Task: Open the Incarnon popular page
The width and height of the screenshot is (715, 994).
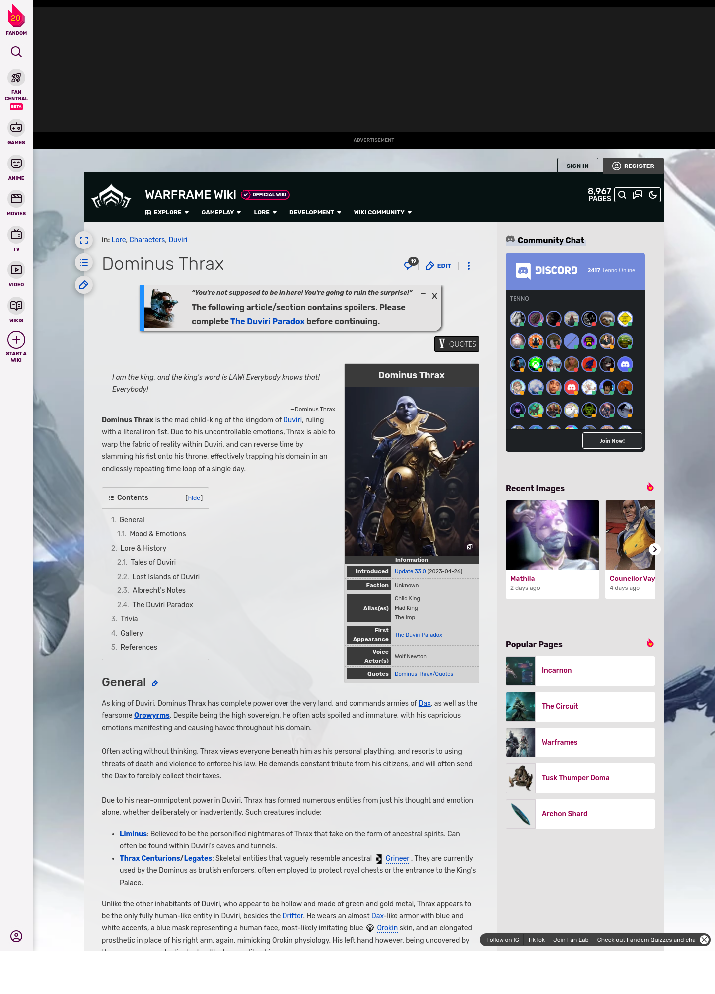Action: [x=580, y=671]
